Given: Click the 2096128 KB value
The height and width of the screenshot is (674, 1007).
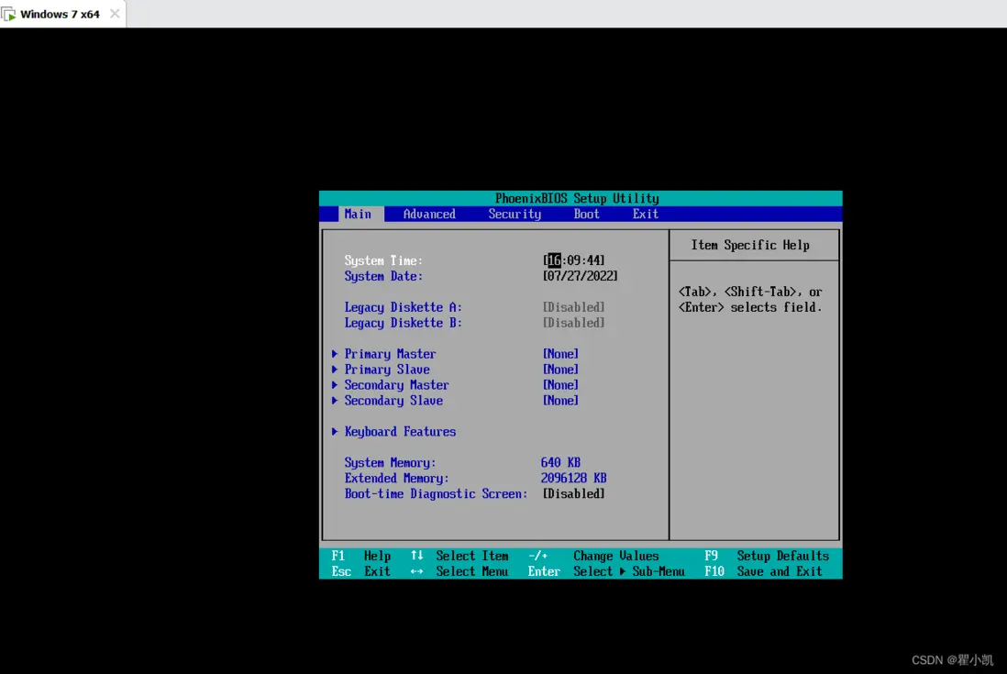Looking at the screenshot, I should coord(573,479).
